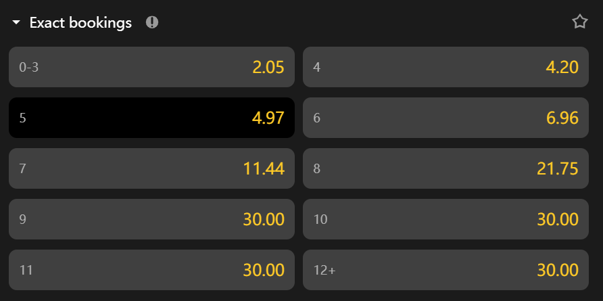Add 8 bookings to the betslip
Screen dimensions: 603x301
click(x=445, y=168)
